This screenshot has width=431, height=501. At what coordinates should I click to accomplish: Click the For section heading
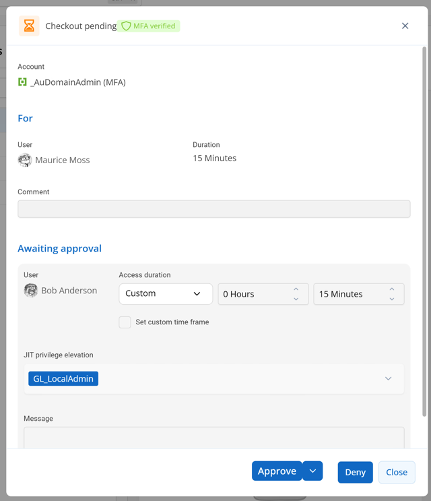pos(25,119)
